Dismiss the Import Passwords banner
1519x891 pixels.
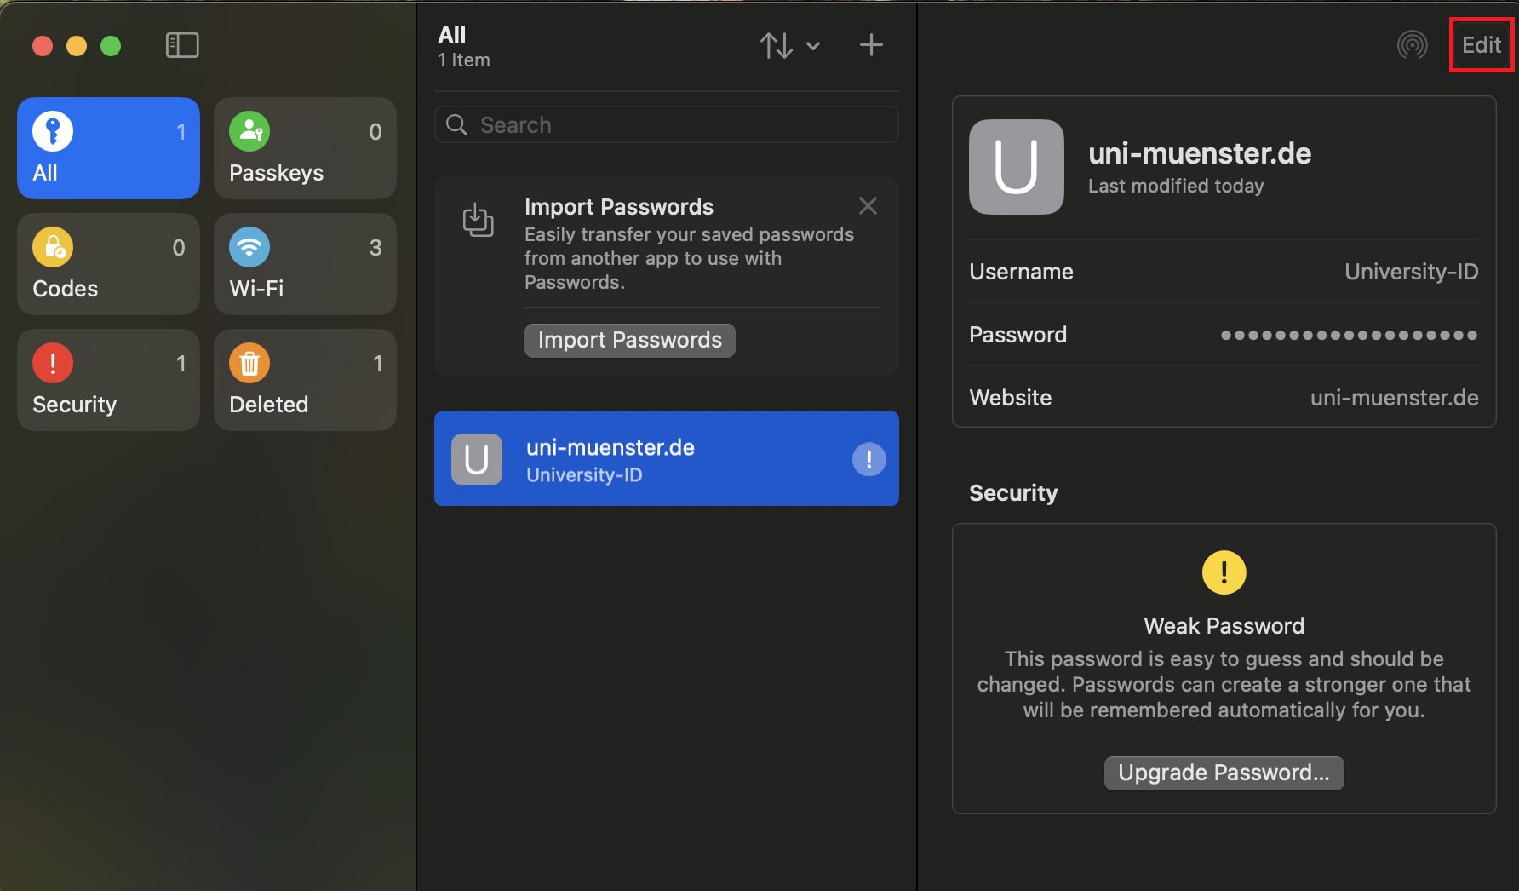(868, 206)
